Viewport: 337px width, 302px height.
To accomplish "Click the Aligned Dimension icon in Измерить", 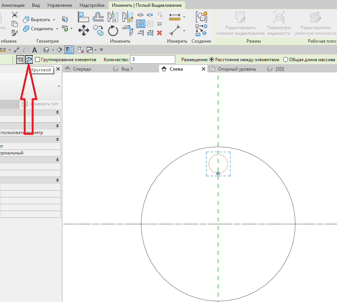I will [175, 30].
